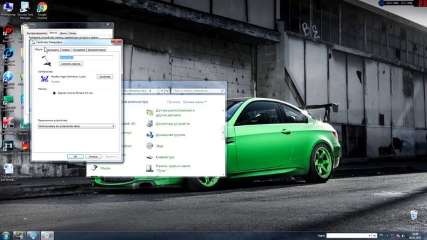This screenshot has height=240, width=427.
Task: Click the taskbar clock
Action: (415, 236)
